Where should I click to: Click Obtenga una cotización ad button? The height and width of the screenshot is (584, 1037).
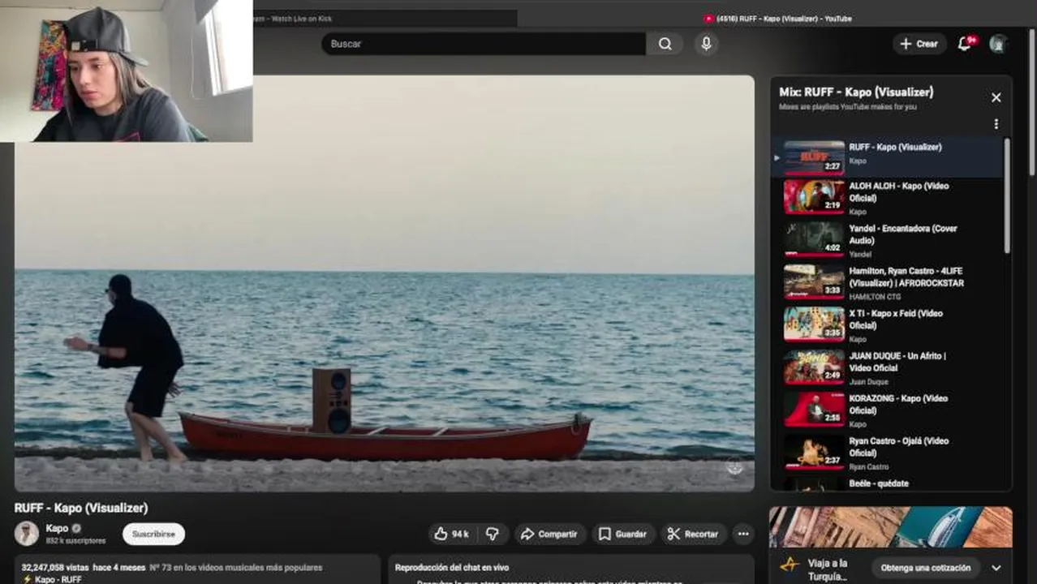click(x=926, y=568)
